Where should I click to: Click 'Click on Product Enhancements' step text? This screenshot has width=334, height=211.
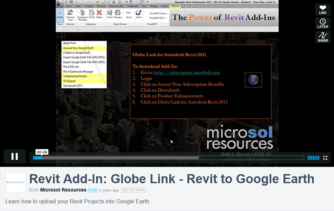(172, 96)
